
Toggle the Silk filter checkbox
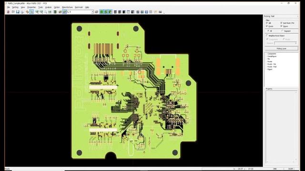pos(267,23)
